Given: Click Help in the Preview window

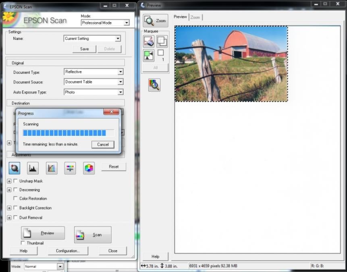Looking at the screenshot, I should click(155, 257).
